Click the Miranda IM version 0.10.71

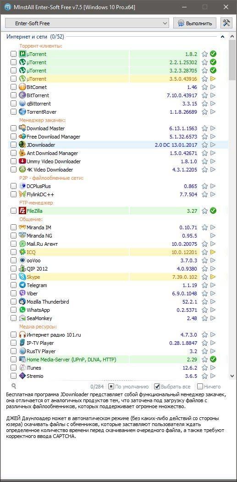(x=188, y=227)
